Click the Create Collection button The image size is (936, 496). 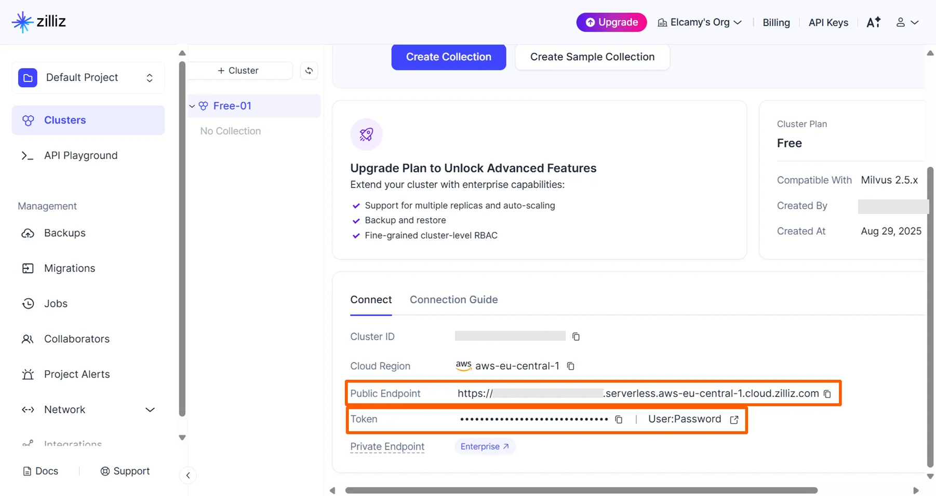(x=448, y=57)
